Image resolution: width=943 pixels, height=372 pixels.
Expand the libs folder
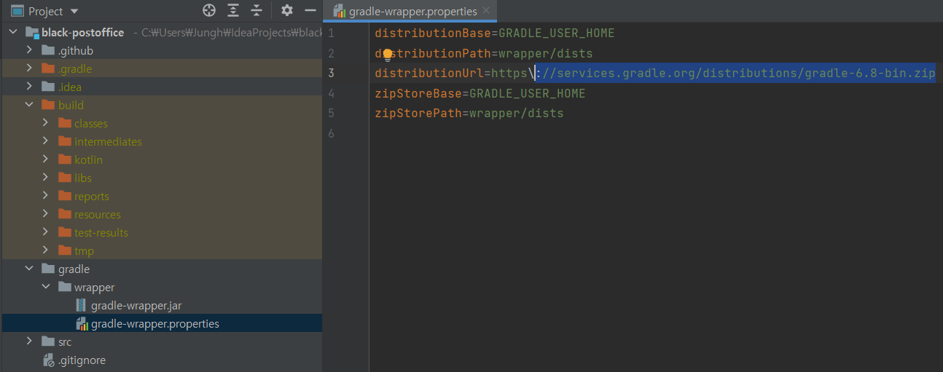pos(45,178)
